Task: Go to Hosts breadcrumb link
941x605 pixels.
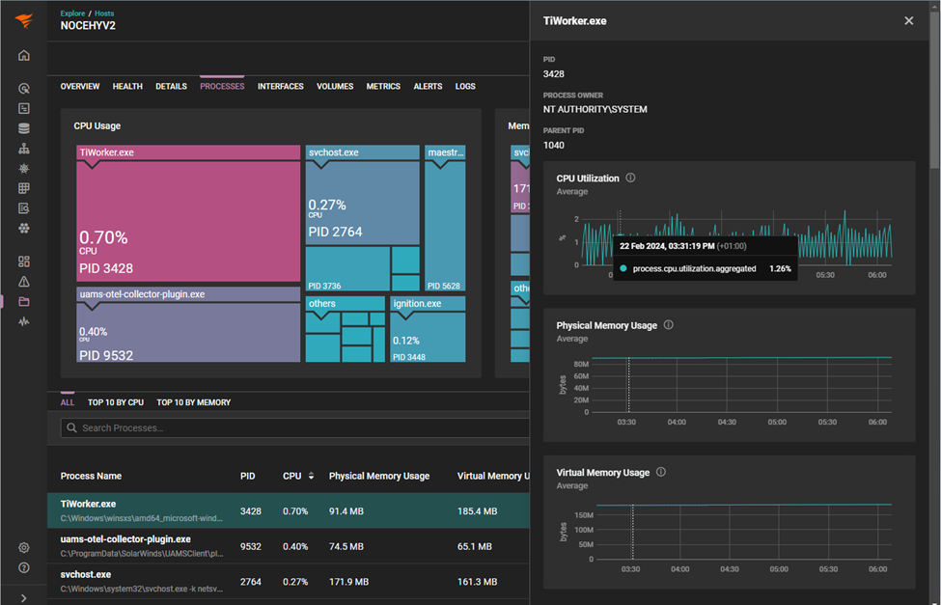Action: point(104,14)
